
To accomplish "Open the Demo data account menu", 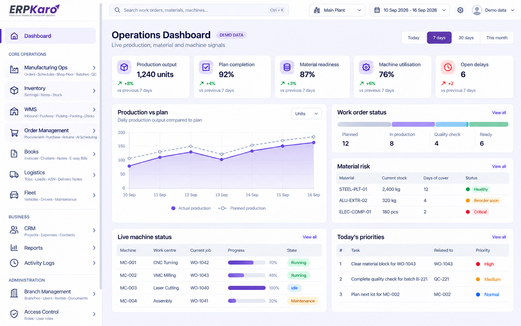I will [493, 10].
